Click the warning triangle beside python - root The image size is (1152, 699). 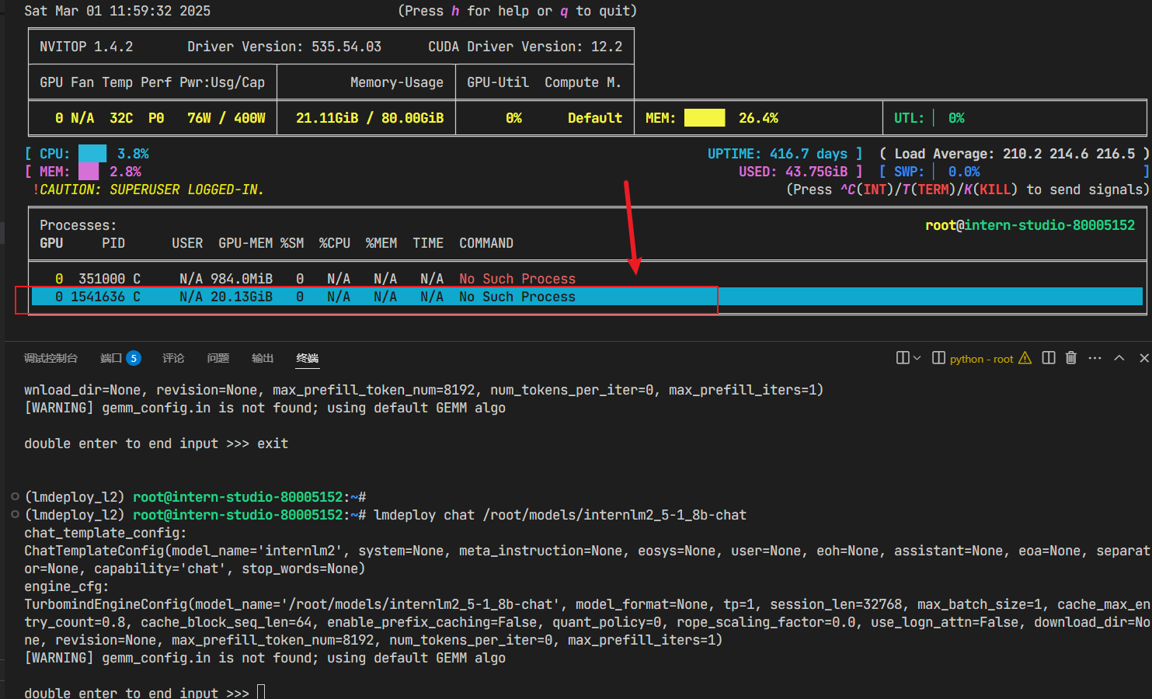[1025, 359]
